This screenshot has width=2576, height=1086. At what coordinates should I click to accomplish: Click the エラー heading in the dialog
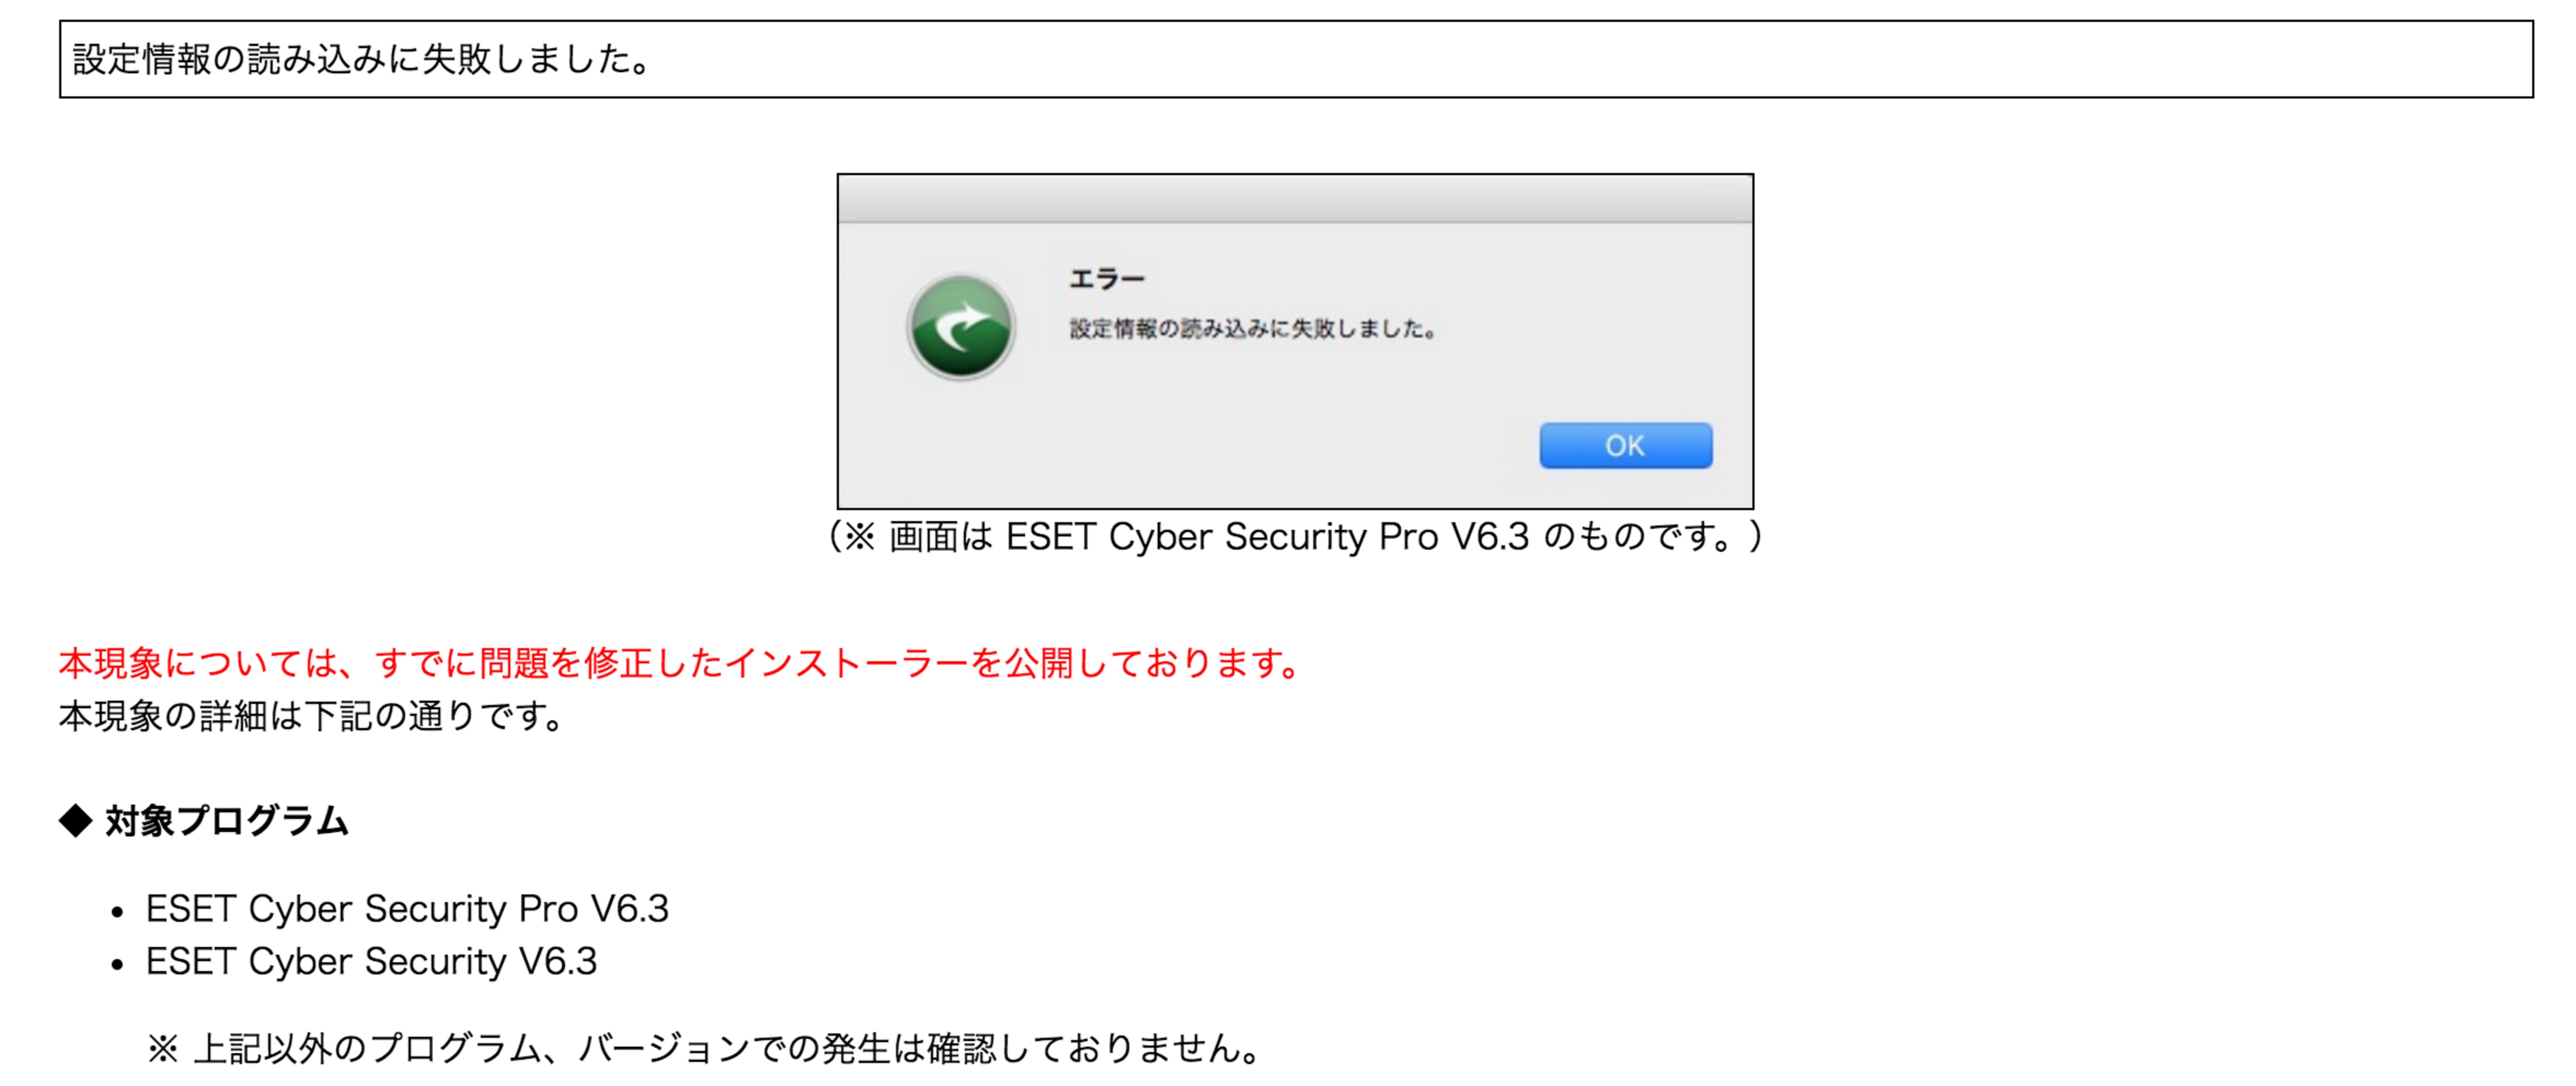point(1106,279)
